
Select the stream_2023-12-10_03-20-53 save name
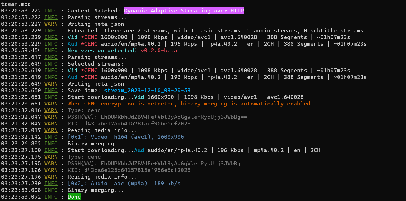point(147,91)
